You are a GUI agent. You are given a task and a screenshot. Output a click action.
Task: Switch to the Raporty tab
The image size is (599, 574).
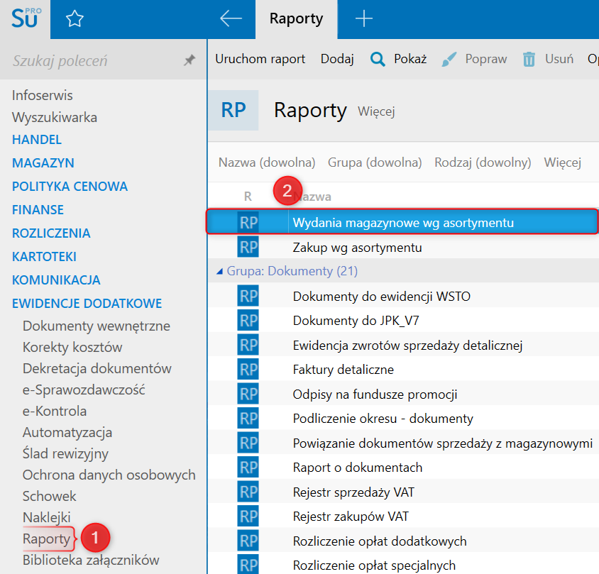(x=296, y=19)
